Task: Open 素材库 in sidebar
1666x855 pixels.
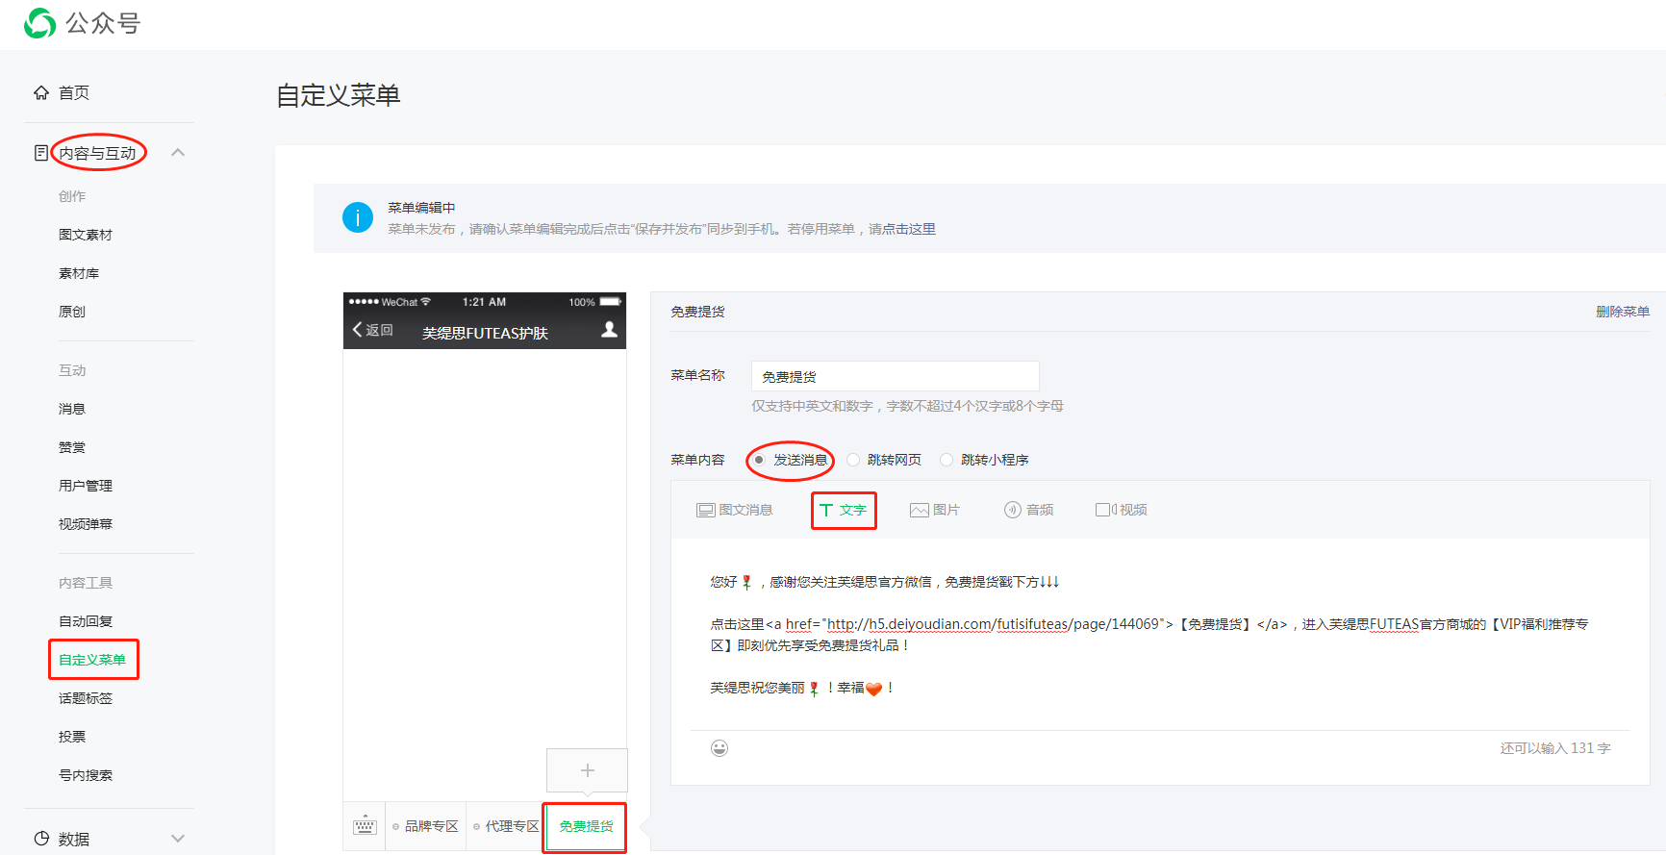Action: [79, 273]
